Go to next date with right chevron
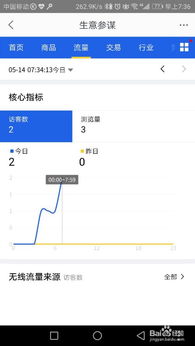Screen dimensions: 195x346 point(184,69)
